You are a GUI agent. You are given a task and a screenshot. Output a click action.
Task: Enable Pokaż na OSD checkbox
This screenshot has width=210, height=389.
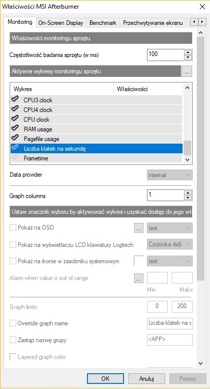pos(13,228)
